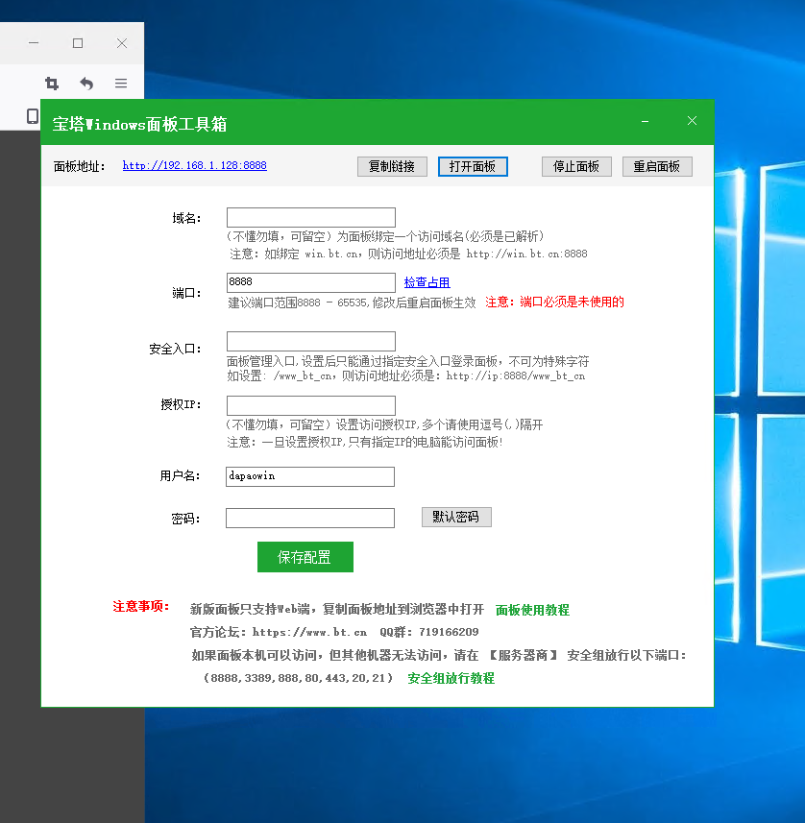Focus the 端口 input field showing 8888
This screenshot has width=805, height=823.
[x=311, y=282]
